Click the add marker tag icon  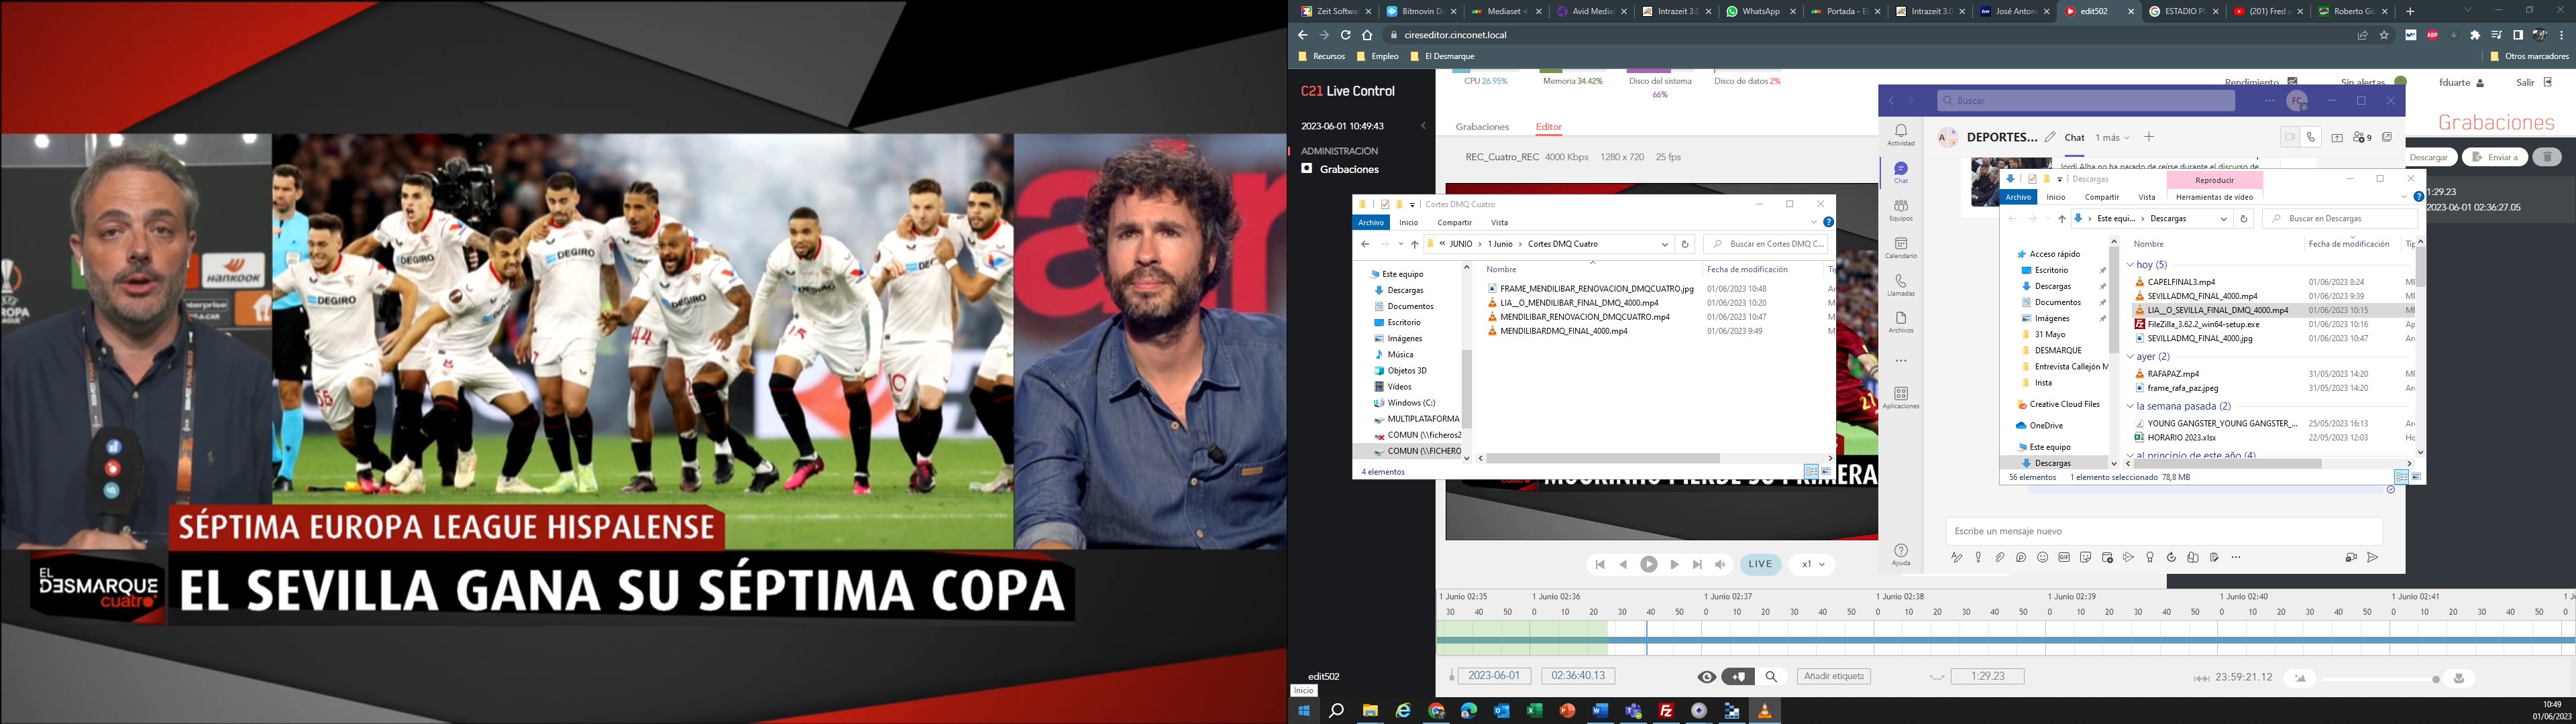coord(1739,677)
